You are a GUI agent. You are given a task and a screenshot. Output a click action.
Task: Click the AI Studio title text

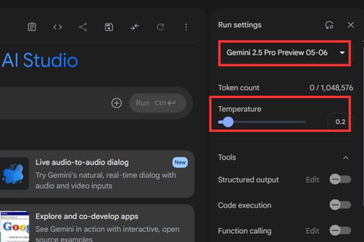39,60
